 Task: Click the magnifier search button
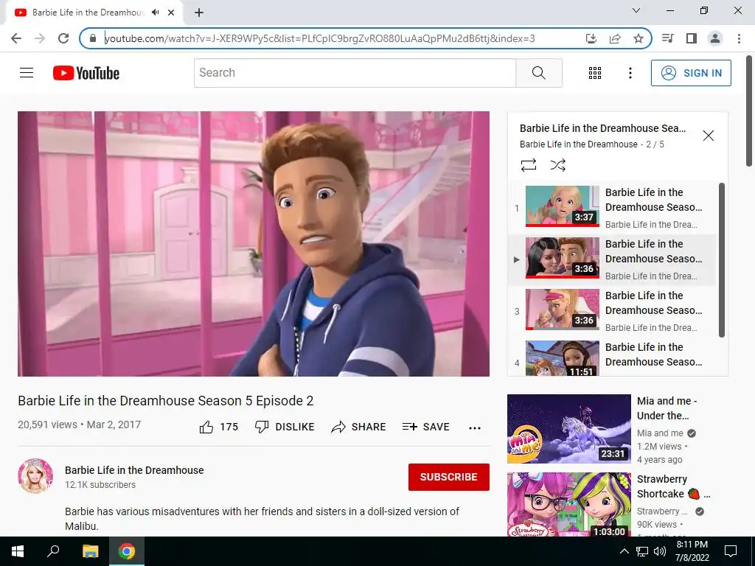539,73
